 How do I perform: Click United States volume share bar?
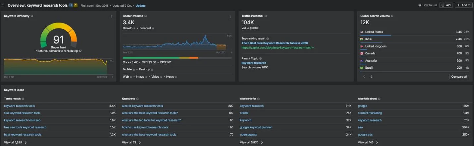tap(376, 35)
